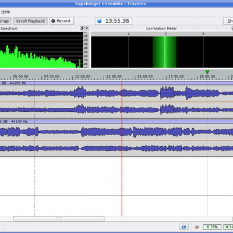Click the 15:00.00 mark on the timeline ruler
Viewport: 233px width, 233px height.
pos(145,76)
